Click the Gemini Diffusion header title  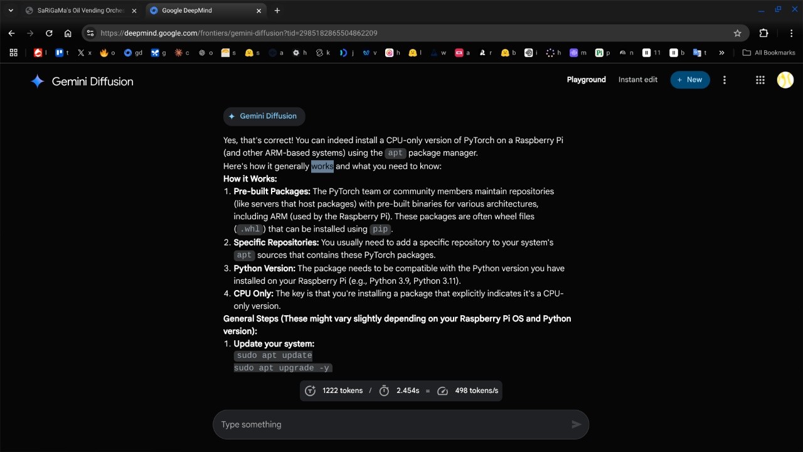point(92,81)
